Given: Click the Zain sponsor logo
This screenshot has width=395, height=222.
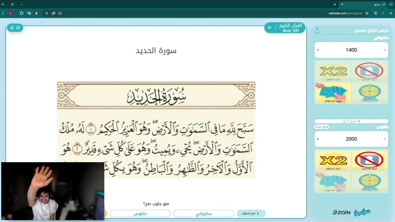Looking at the screenshot, I should tap(341, 212).
